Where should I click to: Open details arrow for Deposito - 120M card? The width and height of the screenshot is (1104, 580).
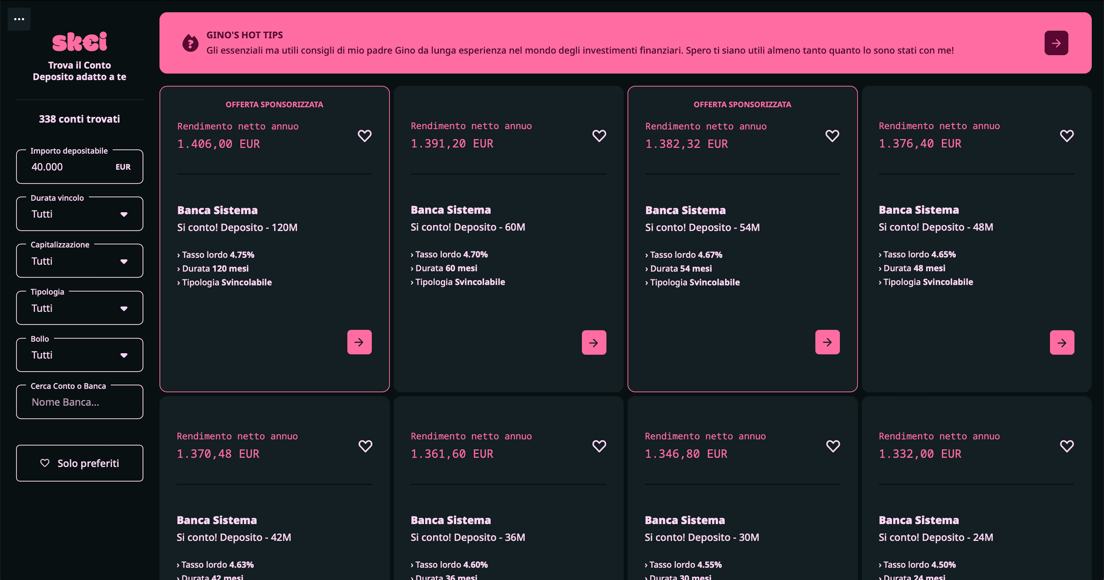coord(359,342)
